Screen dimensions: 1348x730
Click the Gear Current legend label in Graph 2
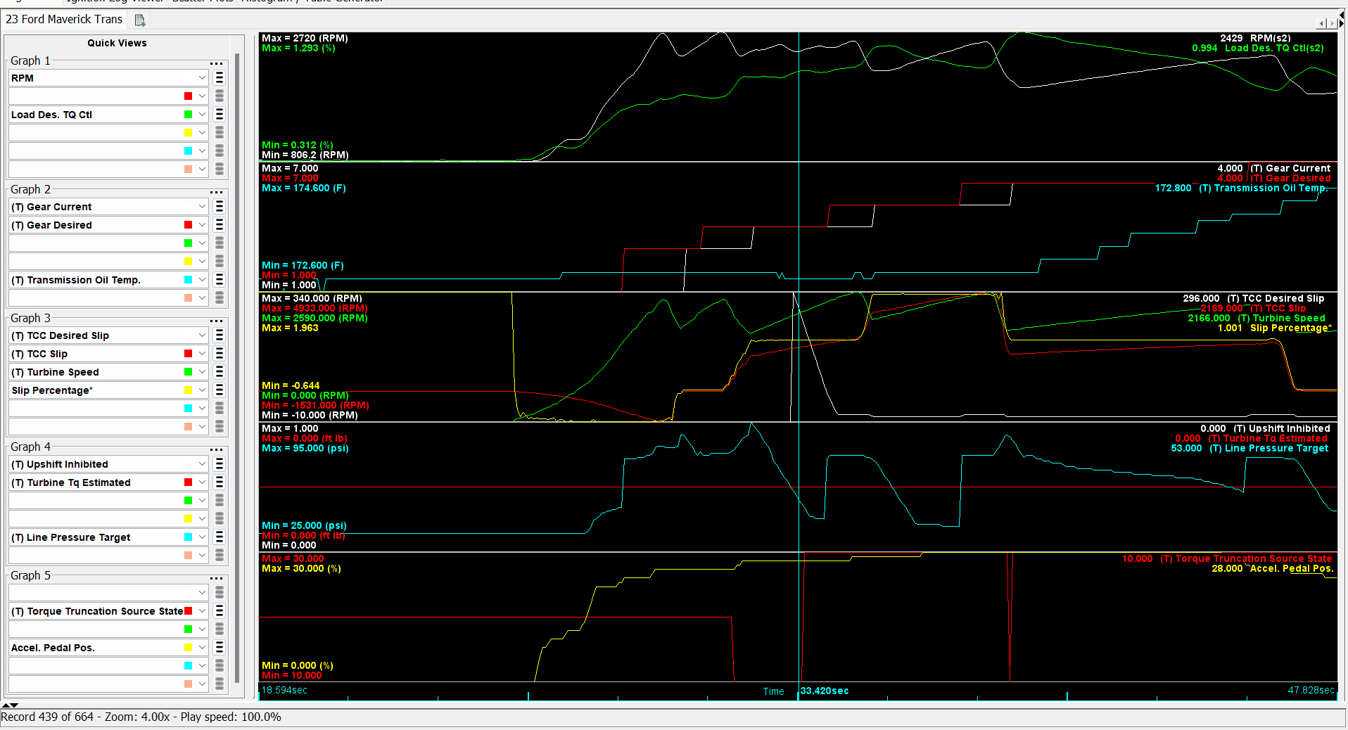1291,168
